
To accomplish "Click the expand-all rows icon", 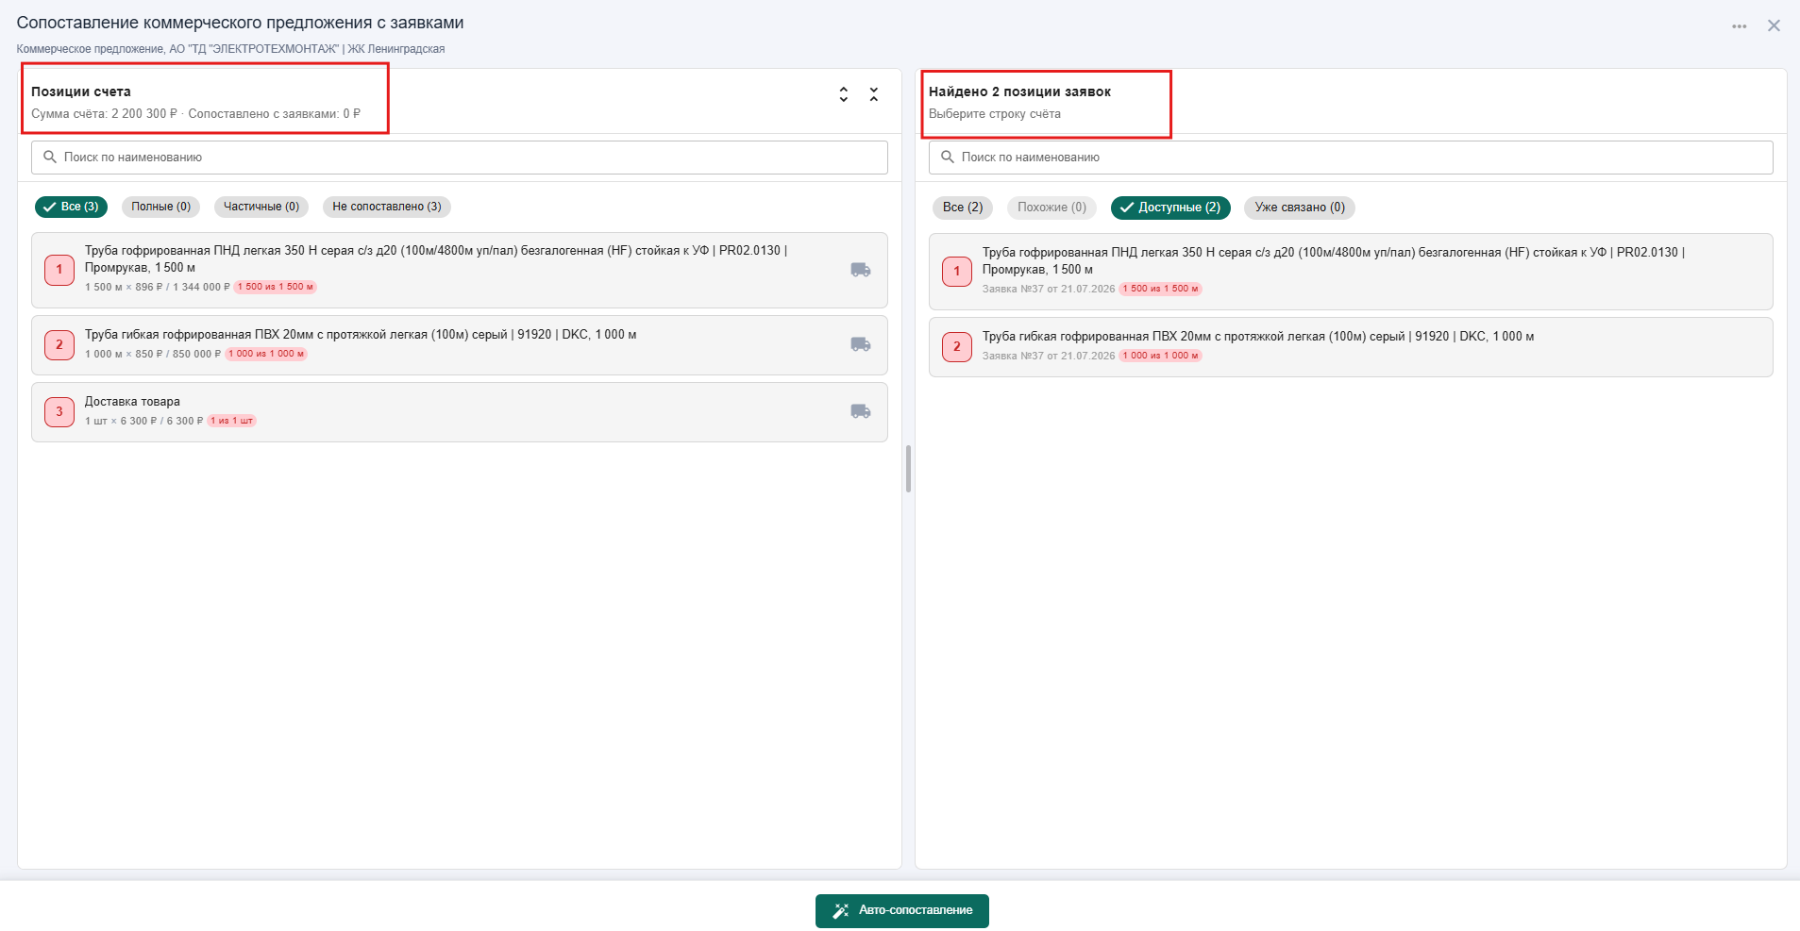I will click(843, 94).
